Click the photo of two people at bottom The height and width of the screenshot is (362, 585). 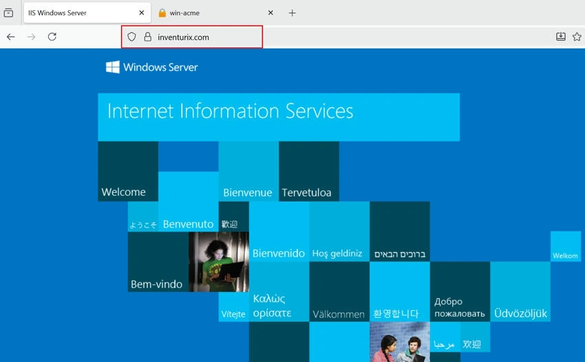tap(400, 342)
